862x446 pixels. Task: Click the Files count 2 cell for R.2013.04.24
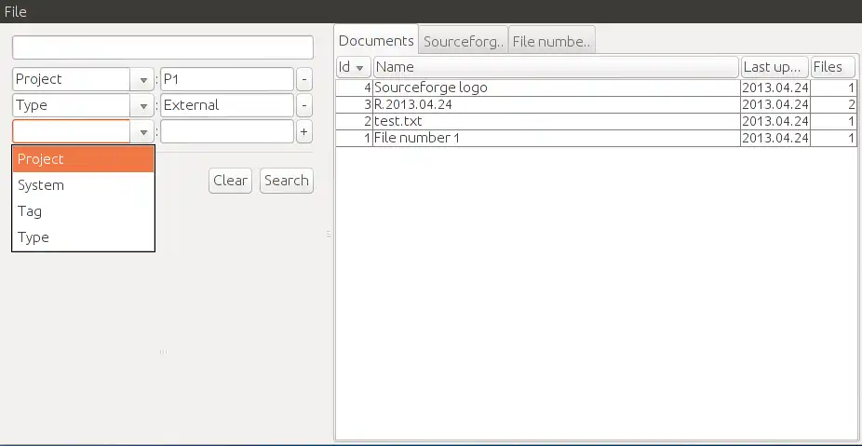pyautogui.click(x=833, y=104)
